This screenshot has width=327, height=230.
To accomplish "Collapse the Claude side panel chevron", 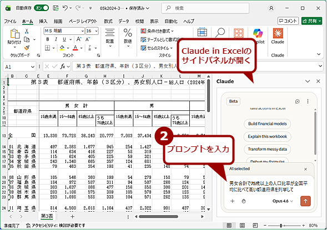I will [x=308, y=81].
